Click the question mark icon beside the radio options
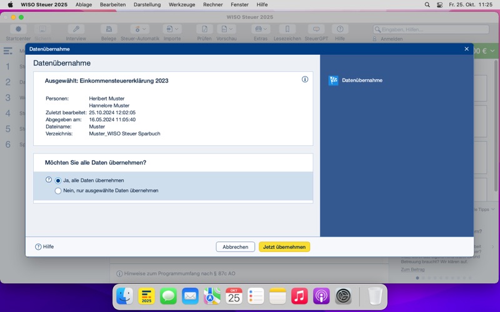500x312 pixels. [x=49, y=180]
